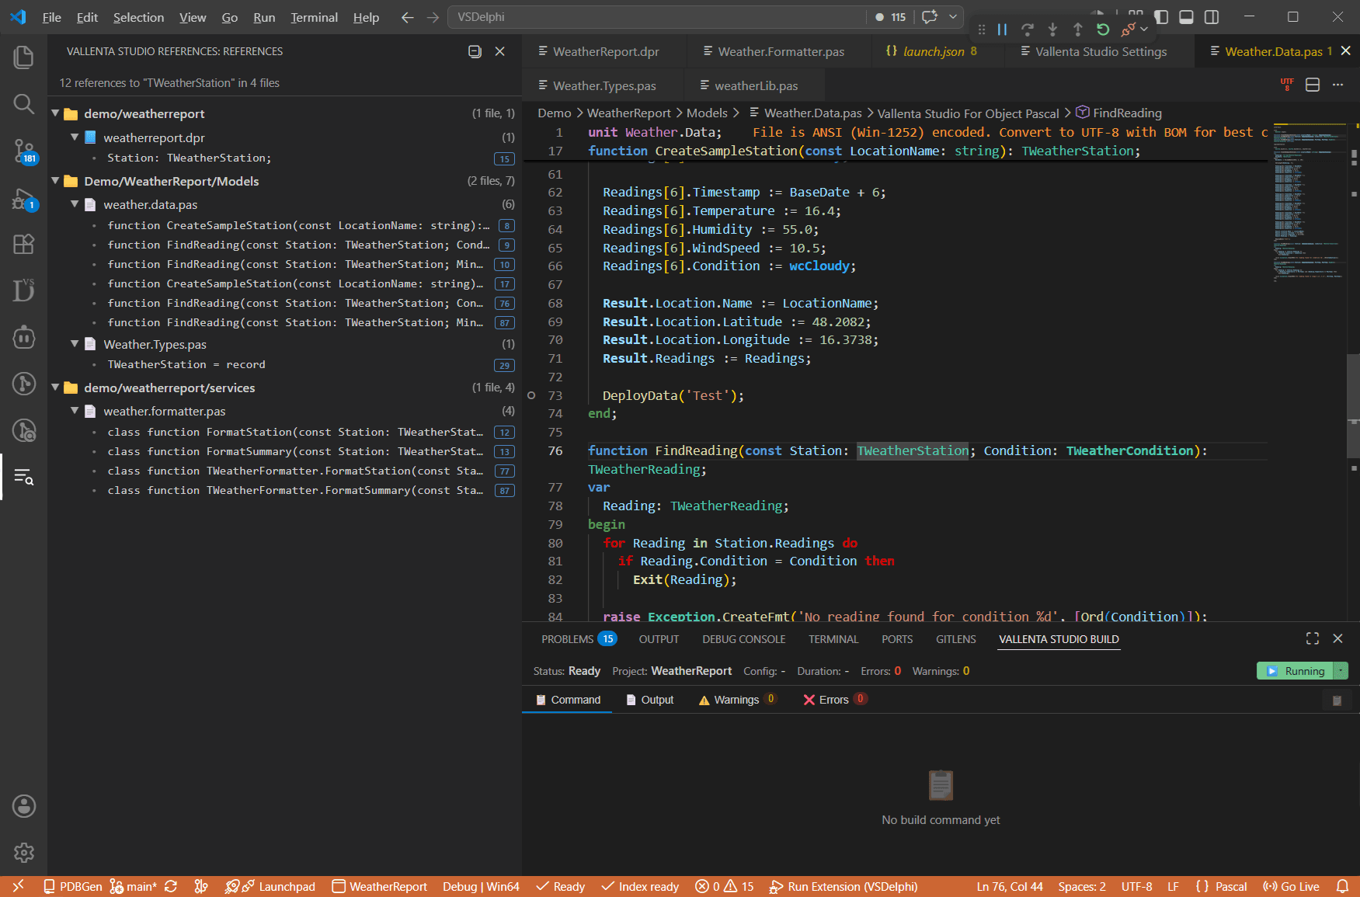Collapse the weather.data.pas file node
The width and height of the screenshot is (1360, 897).
click(x=75, y=203)
